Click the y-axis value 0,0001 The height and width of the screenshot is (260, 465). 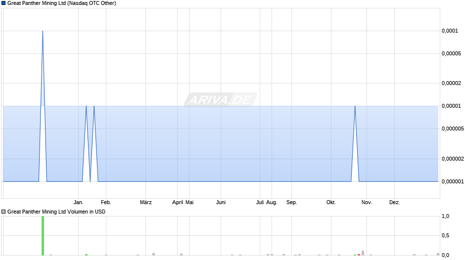point(450,31)
